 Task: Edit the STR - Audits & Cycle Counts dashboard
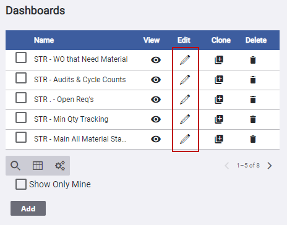185,80
